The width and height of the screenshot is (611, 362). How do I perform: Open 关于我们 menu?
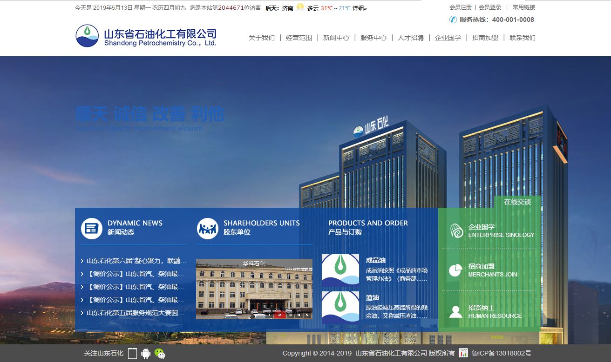(x=262, y=38)
